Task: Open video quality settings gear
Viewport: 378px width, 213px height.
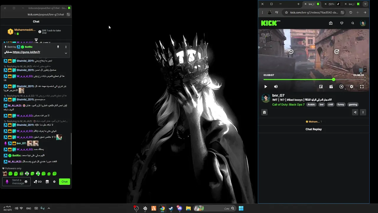Action: tap(351, 87)
